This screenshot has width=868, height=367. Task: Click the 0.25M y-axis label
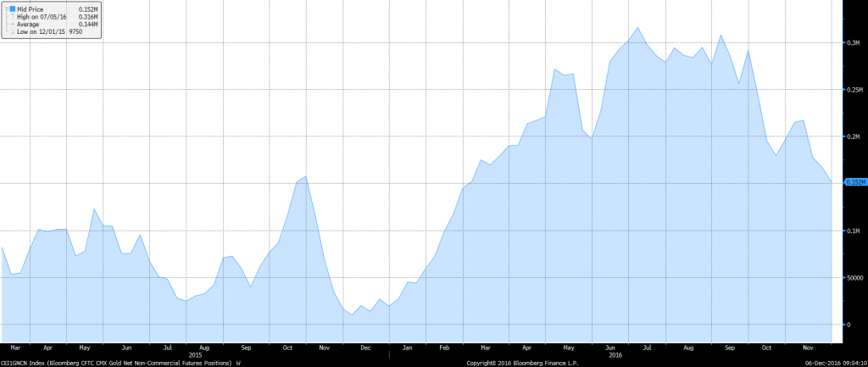853,90
